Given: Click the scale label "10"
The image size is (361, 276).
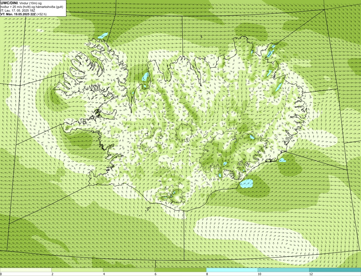Looking at the screenshot, I should 259,274.
